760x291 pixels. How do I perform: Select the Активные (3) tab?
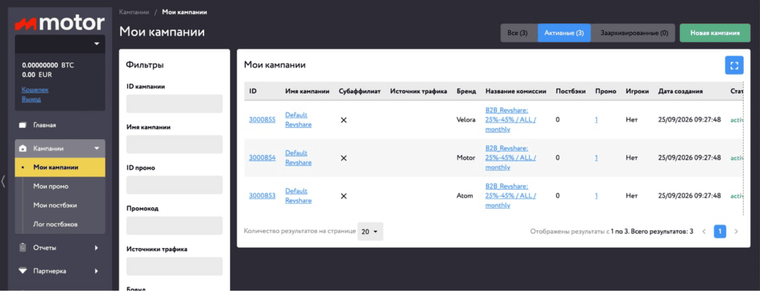[564, 33]
